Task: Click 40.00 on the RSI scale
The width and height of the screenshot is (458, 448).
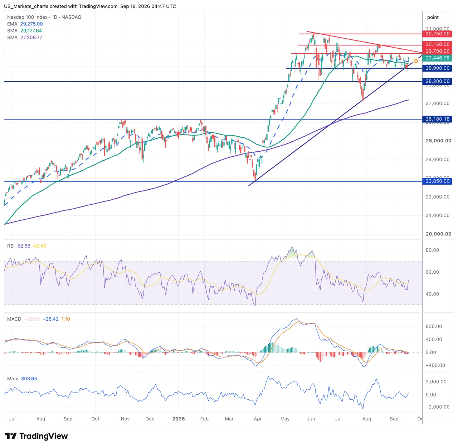Action: click(x=432, y=294)
